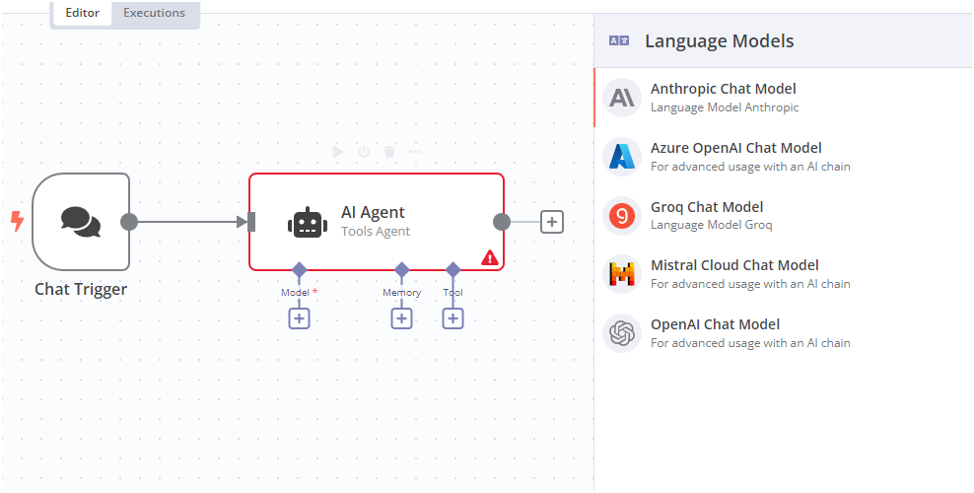Click the Language Models panel title
Viewport: 974px width, 493px height.
pyautogui.click(x=720, y=41)
